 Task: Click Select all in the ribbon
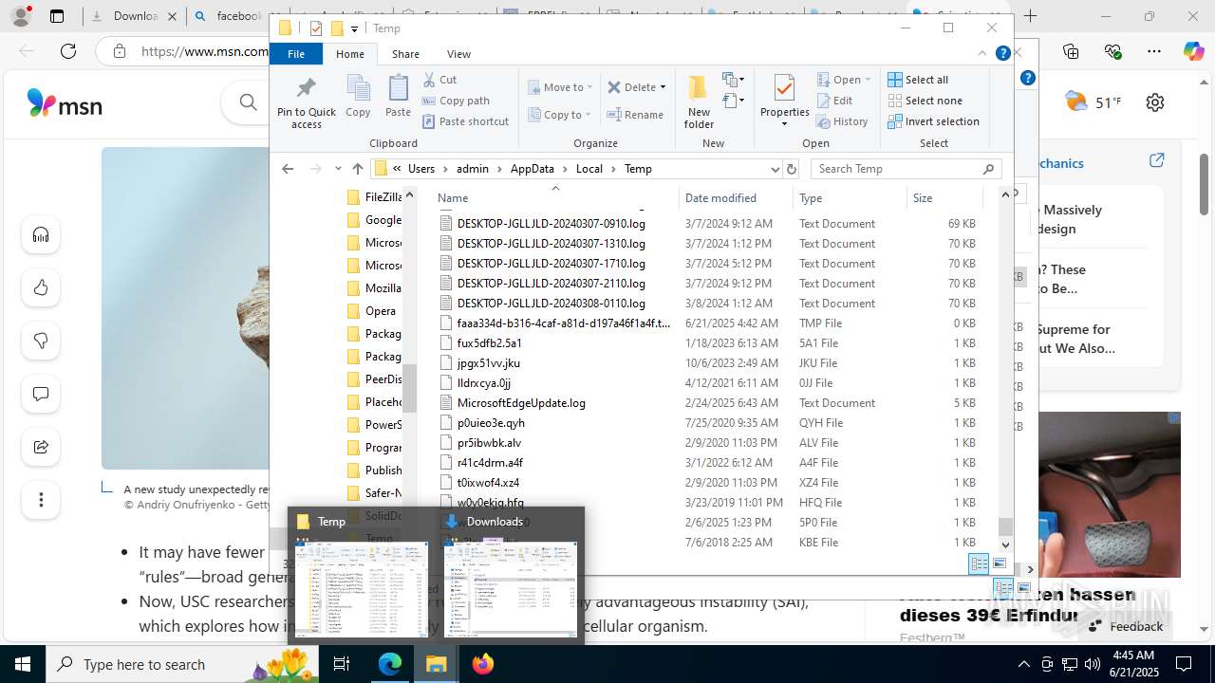[x=918, y=80]
